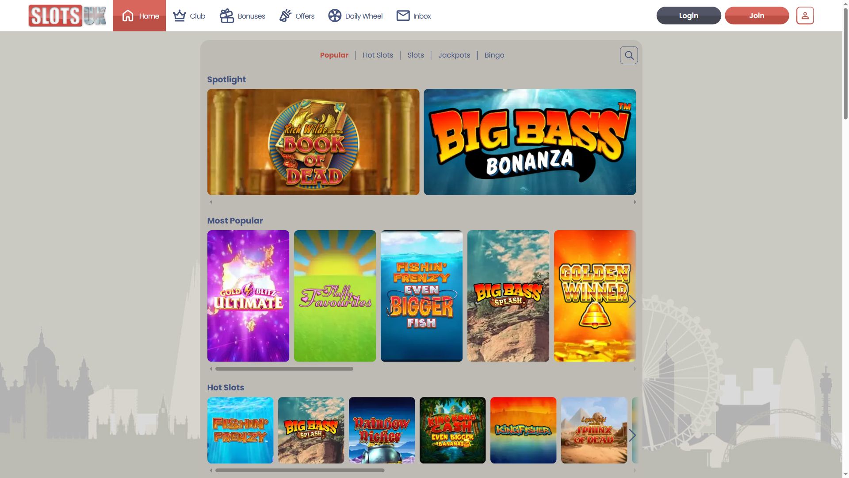
Task: Launch Fluffy Favourites game
Action: [x=335, y=296]
